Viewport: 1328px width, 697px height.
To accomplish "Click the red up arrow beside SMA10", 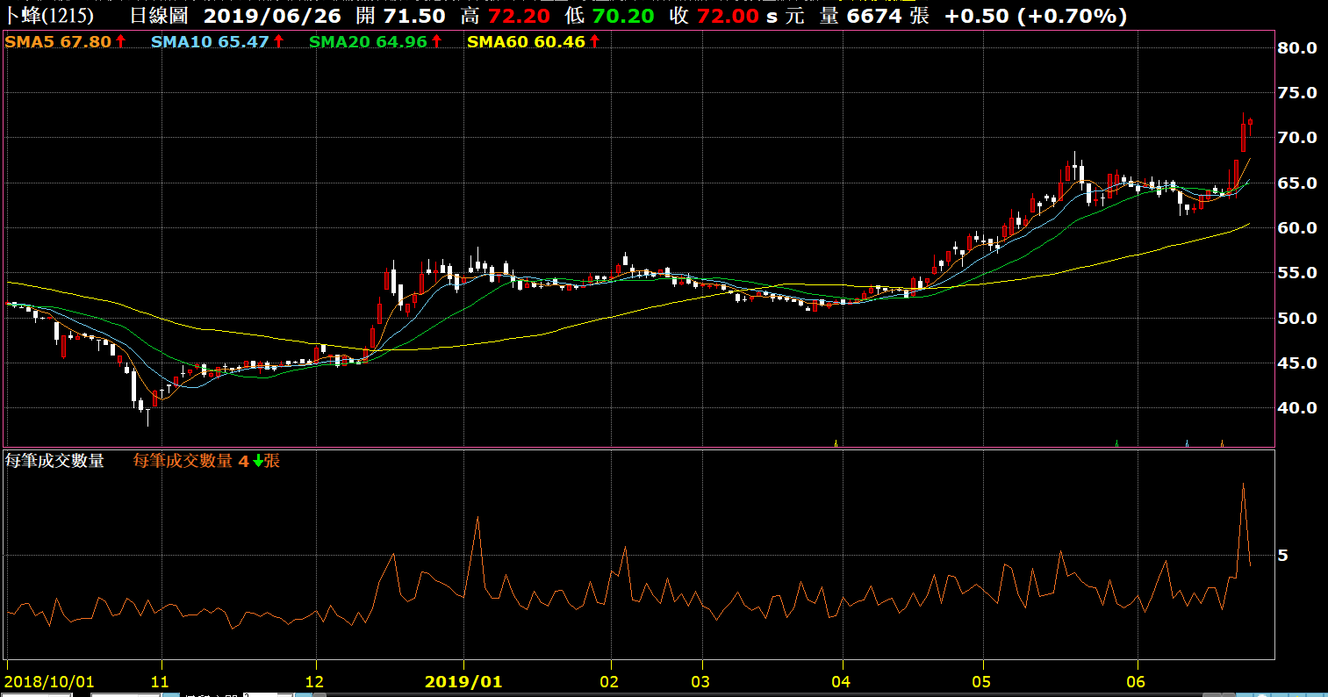I will coord(278,41).
